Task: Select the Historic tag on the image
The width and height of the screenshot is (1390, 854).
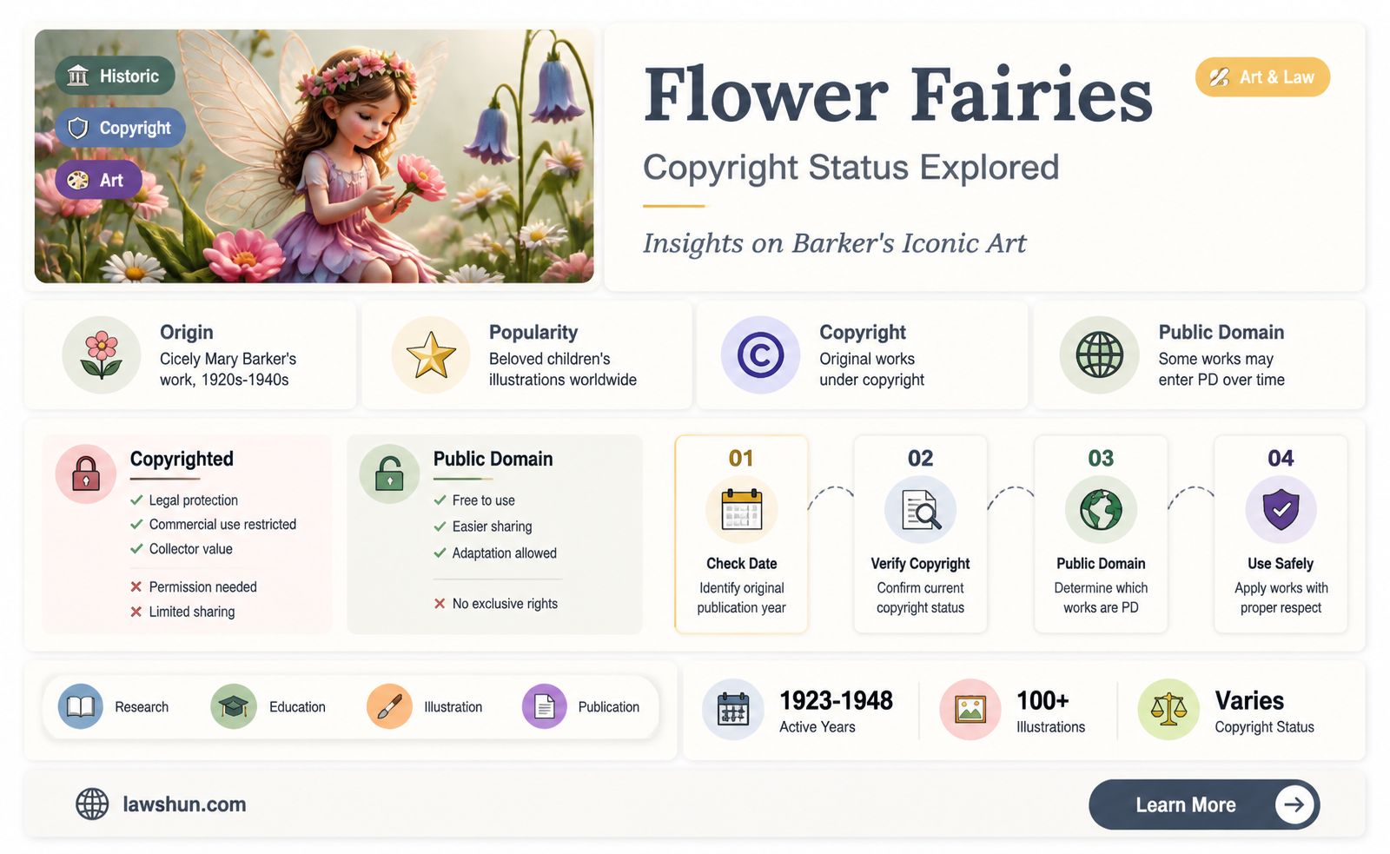Action: tap(115, 76)
